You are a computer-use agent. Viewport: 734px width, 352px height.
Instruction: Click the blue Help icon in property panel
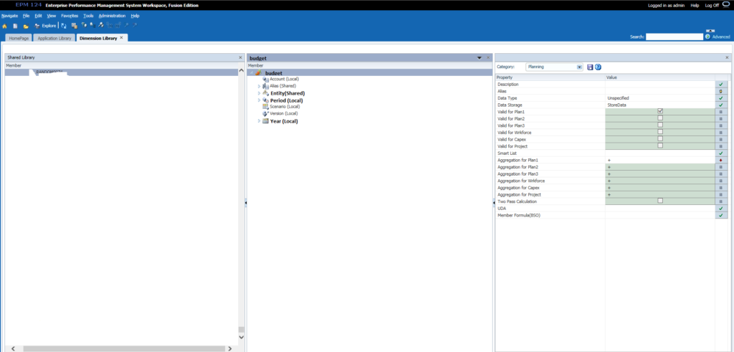(x=598, y=67)
